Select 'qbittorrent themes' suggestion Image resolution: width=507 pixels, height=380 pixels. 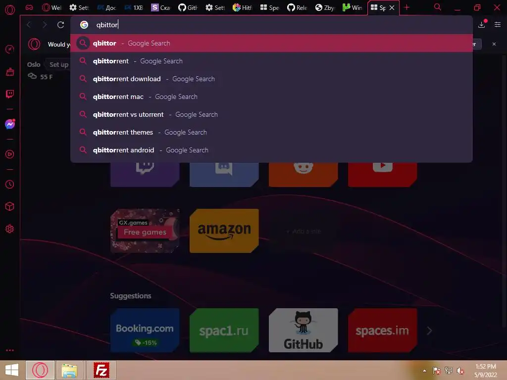point(272,132)
